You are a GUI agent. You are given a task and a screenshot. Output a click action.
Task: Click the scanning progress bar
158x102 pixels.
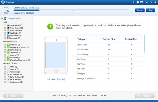pos(71,10)
